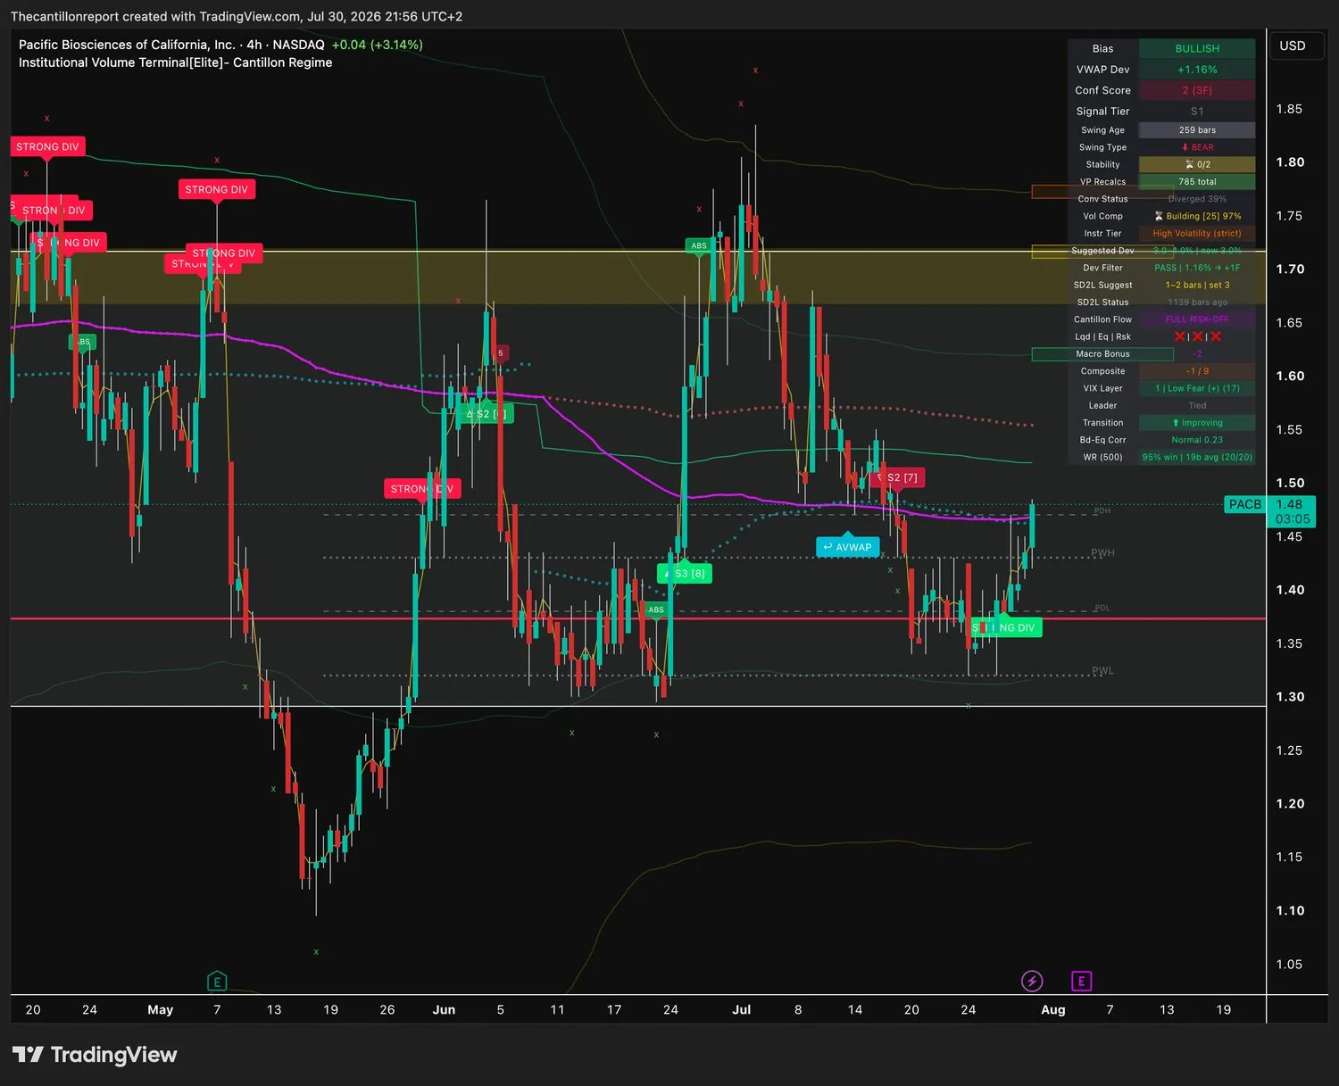Viewport: 1339px width, 1086px height.
Task: Click the Swing Type BEAR value
Action: pyautogui.click(x=1197, y=147)
